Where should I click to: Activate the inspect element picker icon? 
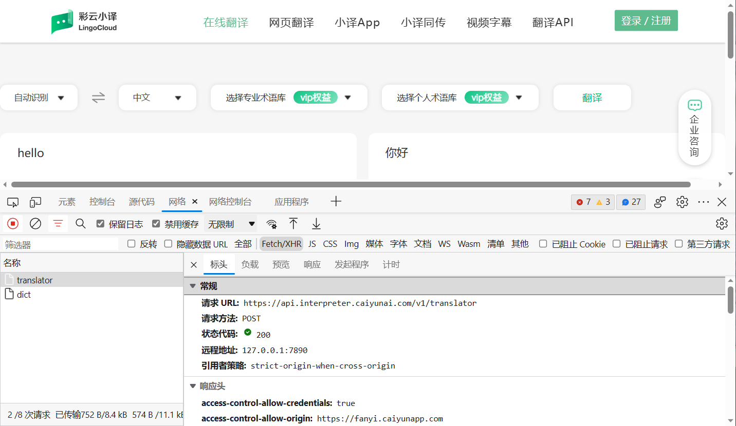(13, 202)
